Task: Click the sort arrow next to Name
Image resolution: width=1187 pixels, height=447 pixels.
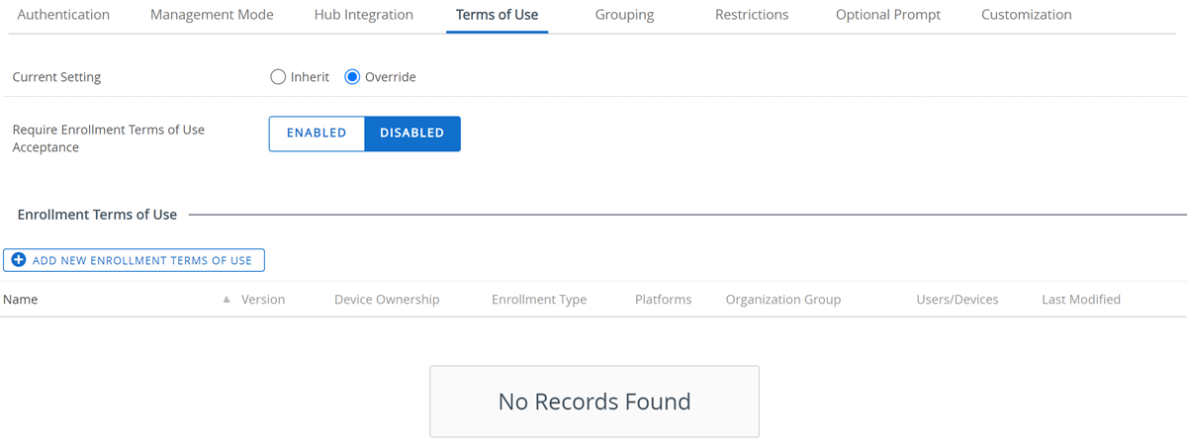Action: click(x=227, y=300)
